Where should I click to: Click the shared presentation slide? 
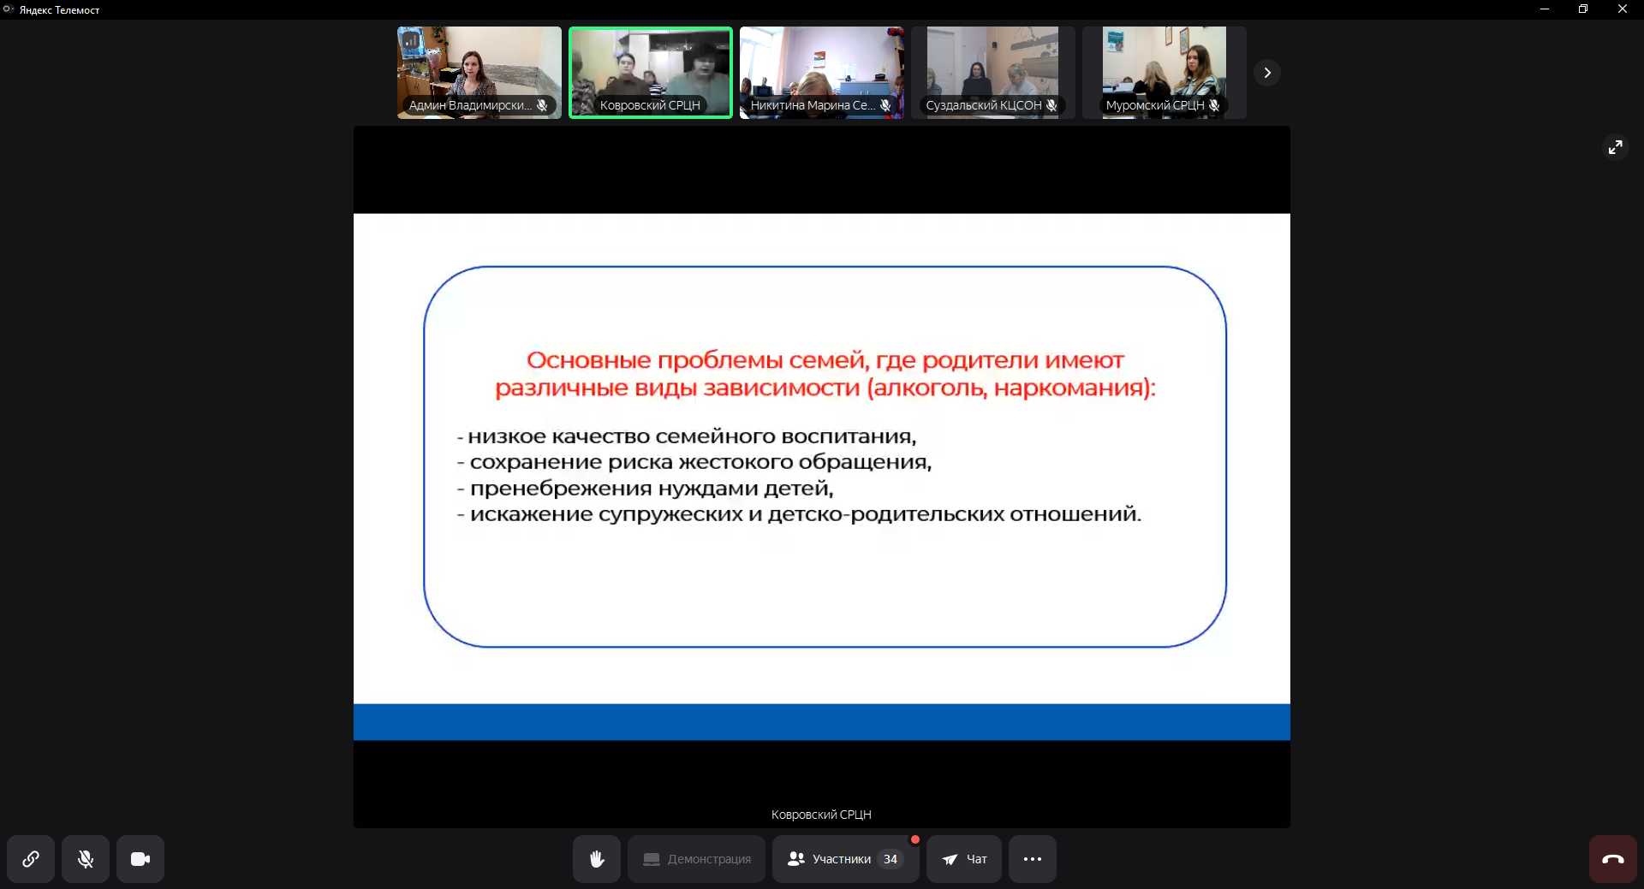[822, 458]
